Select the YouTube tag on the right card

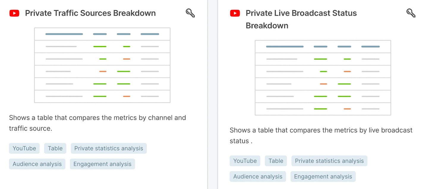[245, 161]
